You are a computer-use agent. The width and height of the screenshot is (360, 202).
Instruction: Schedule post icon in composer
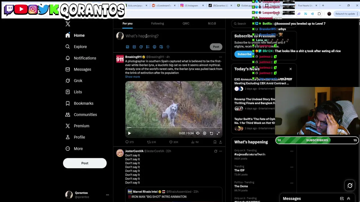tap(161, 47)
